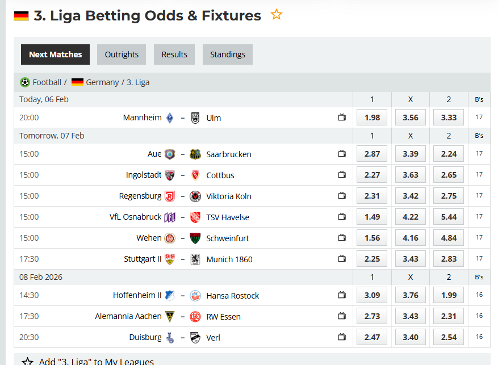Image resolution: width=498 pixels, height=365 pixels.
Task: Click the Ulm club logo
Action: pos(195,118)
